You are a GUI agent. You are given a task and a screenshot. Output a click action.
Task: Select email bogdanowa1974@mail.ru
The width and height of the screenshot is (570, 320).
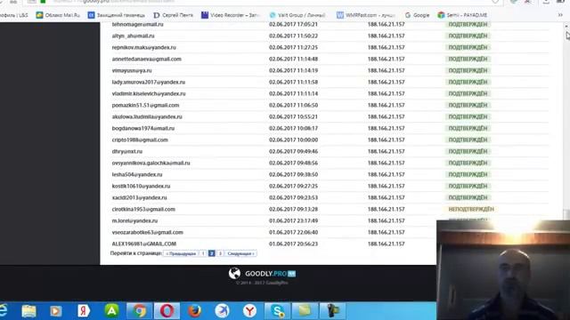click(143, 128)
